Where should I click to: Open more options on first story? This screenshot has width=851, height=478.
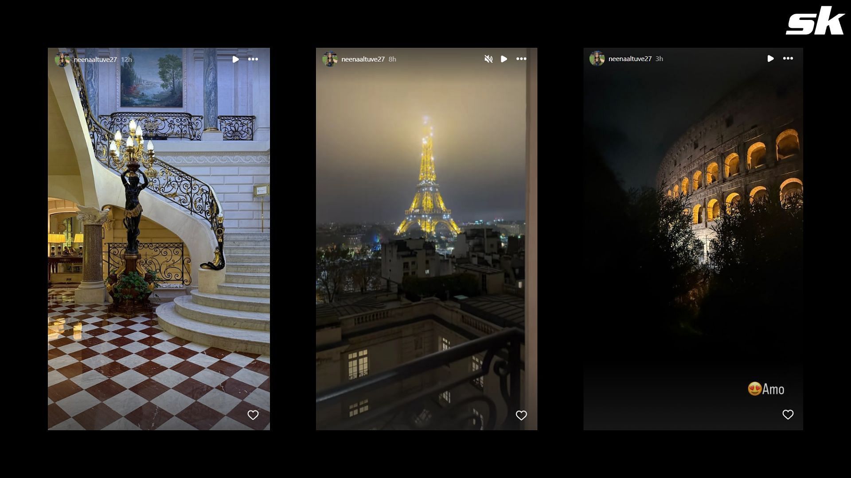click(253, 59)
